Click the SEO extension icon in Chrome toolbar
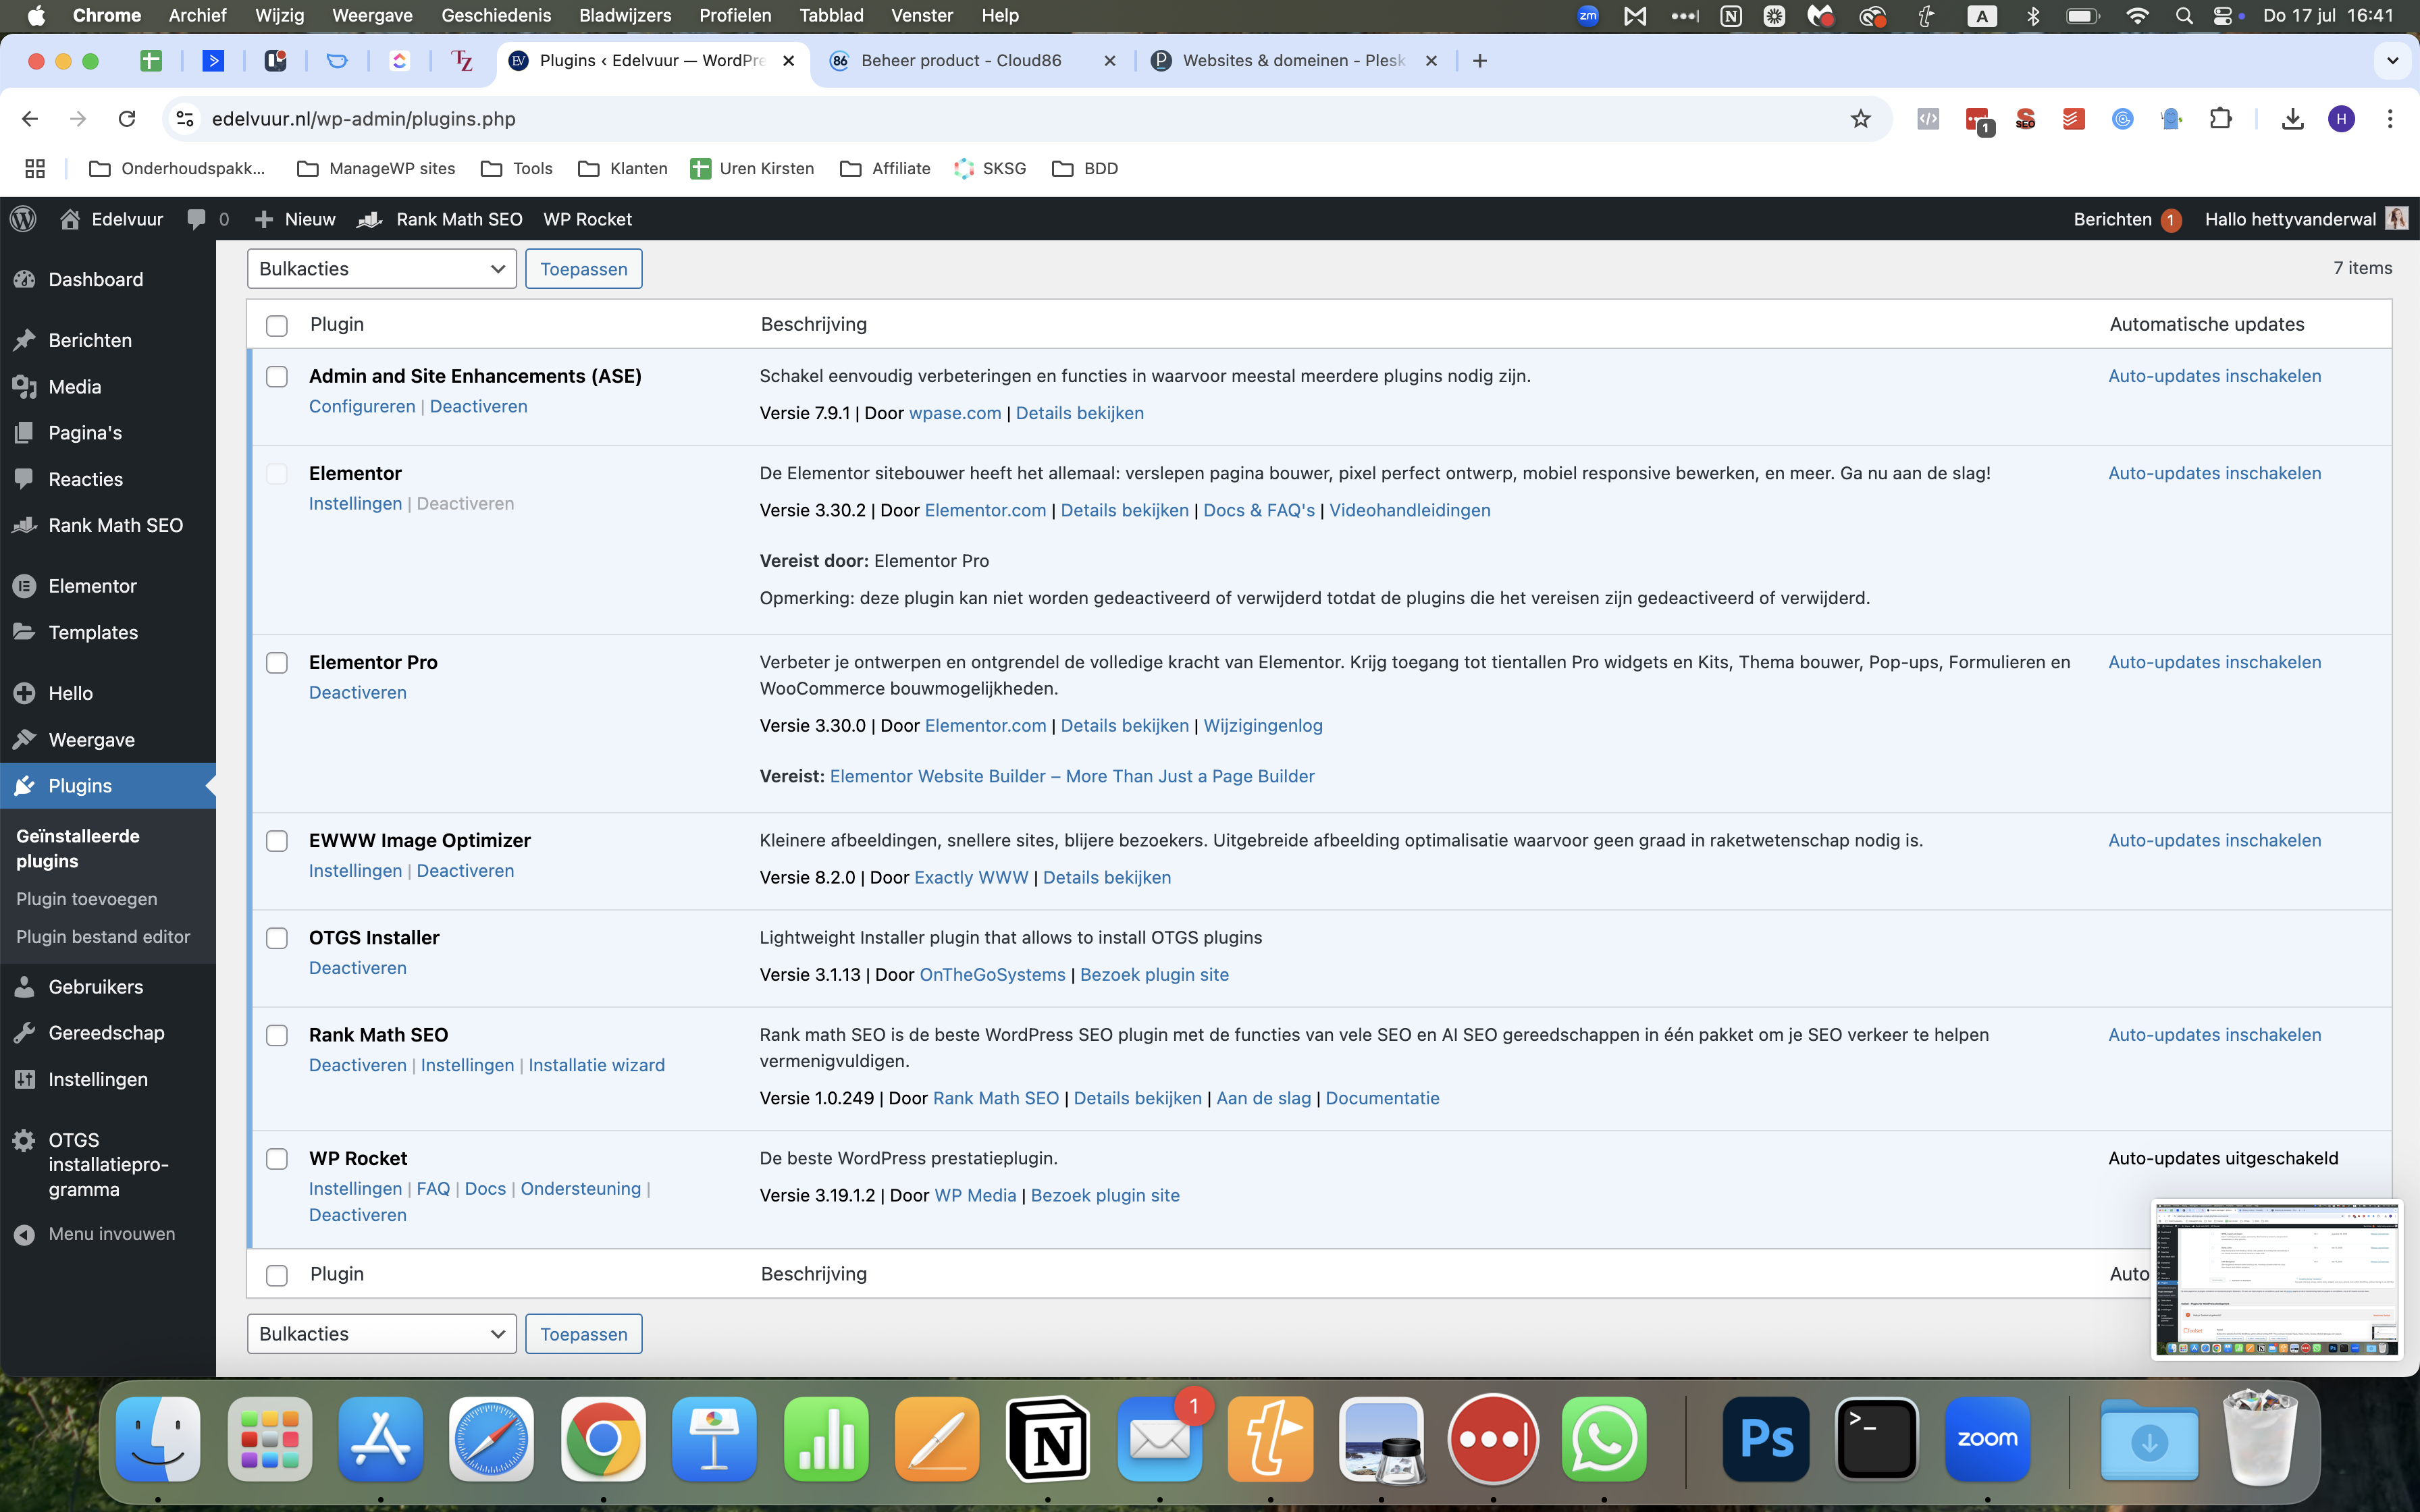Screen dimensions: 2420x1512 pos(2025,119)
